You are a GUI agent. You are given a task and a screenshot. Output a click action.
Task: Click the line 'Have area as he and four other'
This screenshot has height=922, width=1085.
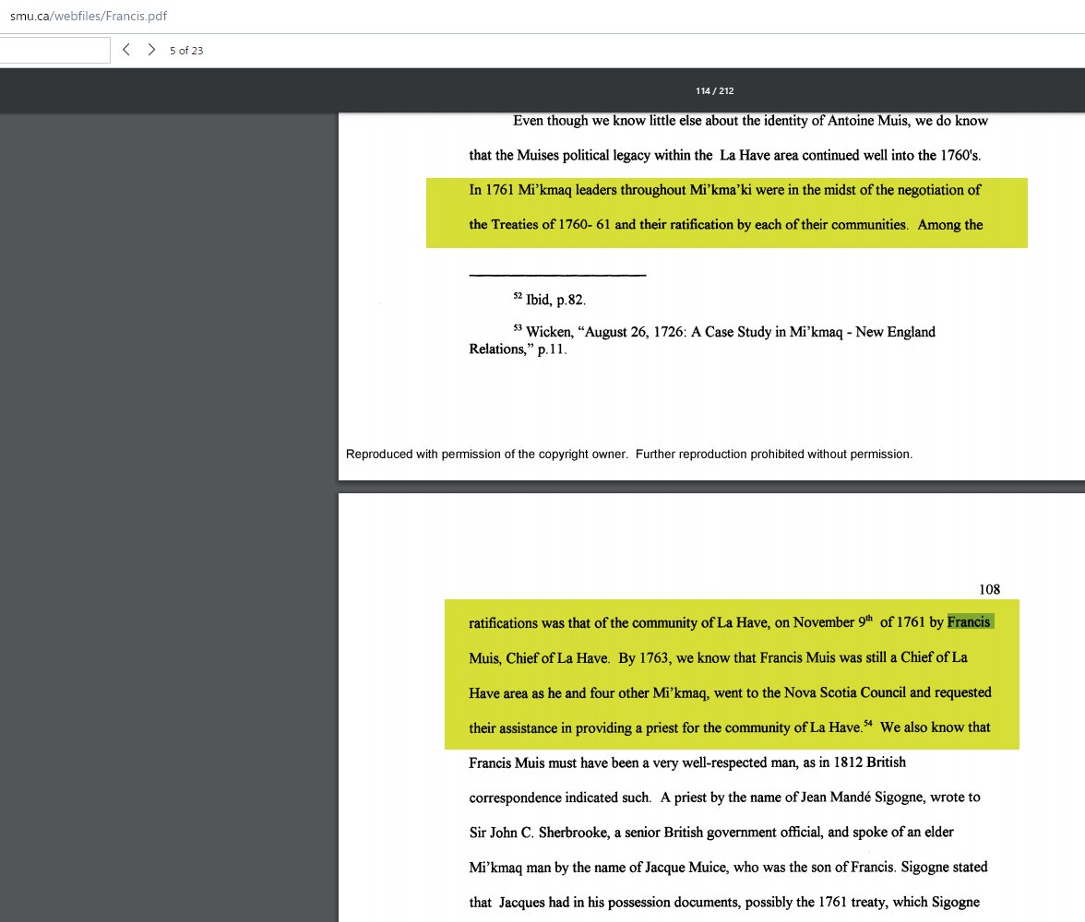pos(730,693)
